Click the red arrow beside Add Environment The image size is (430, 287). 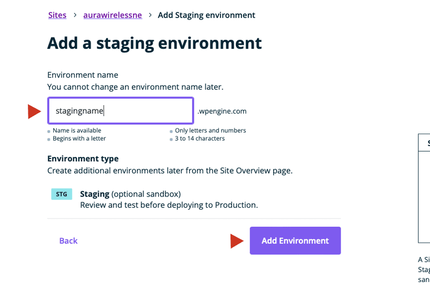pyautogui.click(x=237, y=241)
